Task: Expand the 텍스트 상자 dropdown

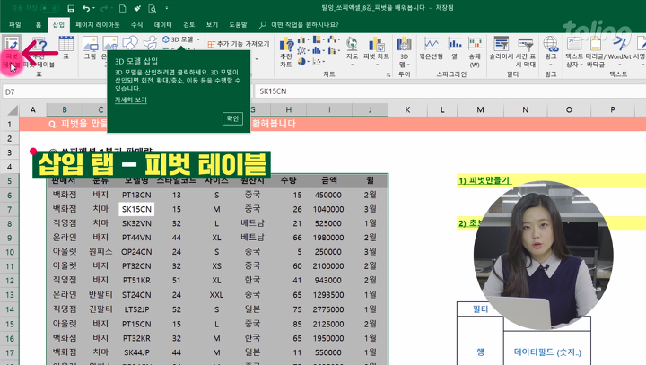Action: click(x=581, y=65)
